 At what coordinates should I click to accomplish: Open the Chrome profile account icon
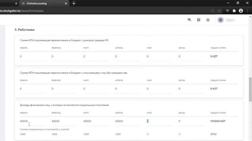tap(241, 11)
